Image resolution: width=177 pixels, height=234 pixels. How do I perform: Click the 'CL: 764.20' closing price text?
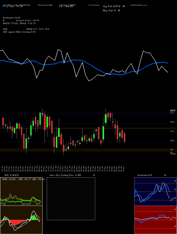[x=66, y=6]
